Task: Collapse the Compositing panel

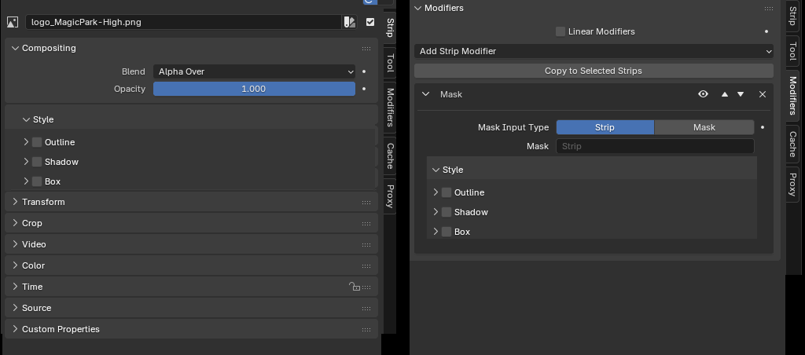Action: pos(15,48)
